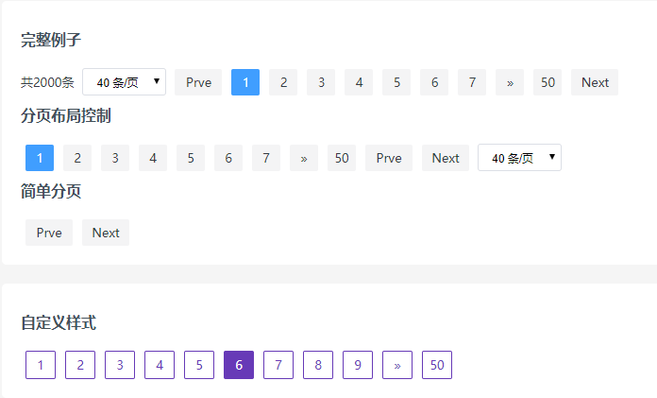Click Next in the simple pagination section
The height and width of the screenshot is (398, 657).
click(106, 233)
